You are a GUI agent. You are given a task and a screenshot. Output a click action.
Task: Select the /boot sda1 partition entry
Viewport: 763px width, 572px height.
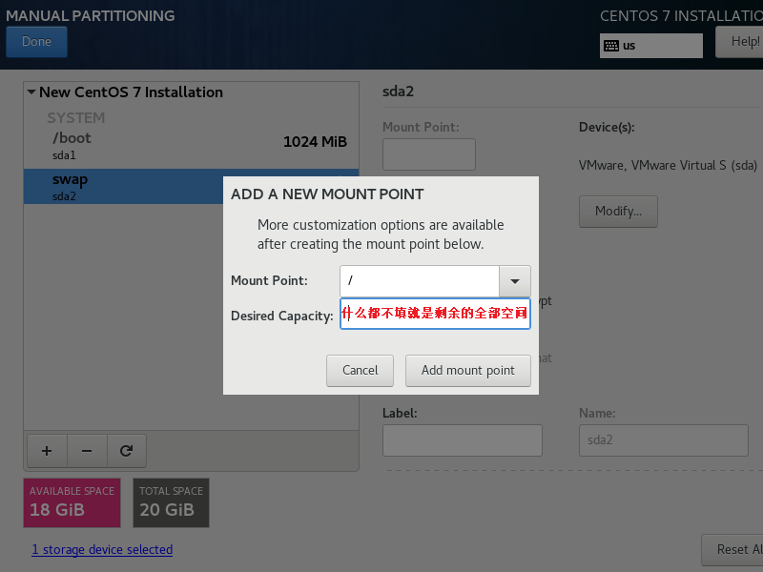click(x=191, y=145)
